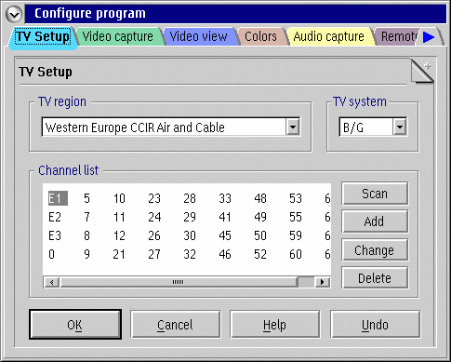451x362 pixels.
Task: Select channel 32 in the list
Action: tap(190, 254)
